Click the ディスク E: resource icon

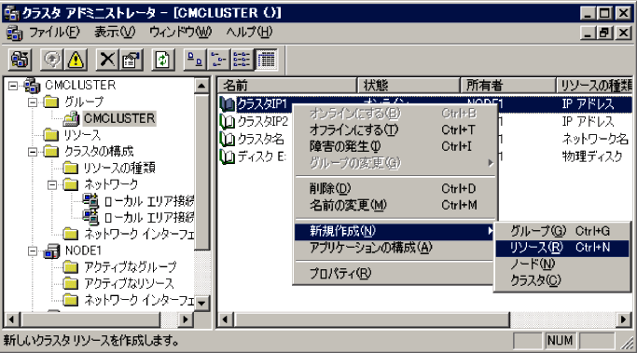click(227, 156)
